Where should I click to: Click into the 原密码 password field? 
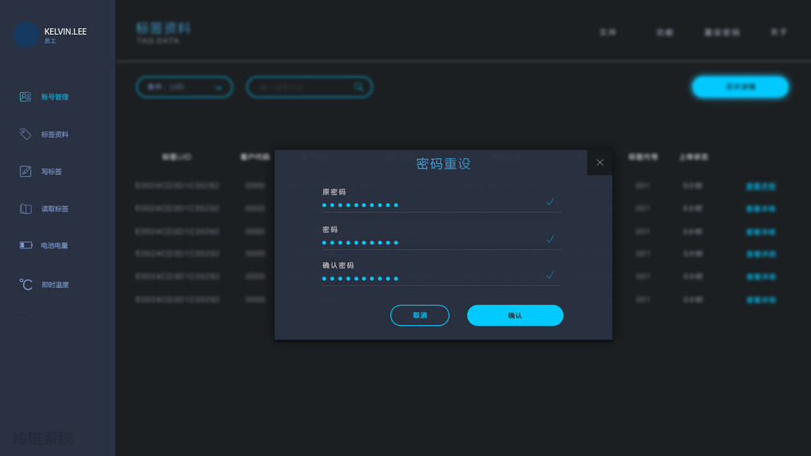click(441, 205)
